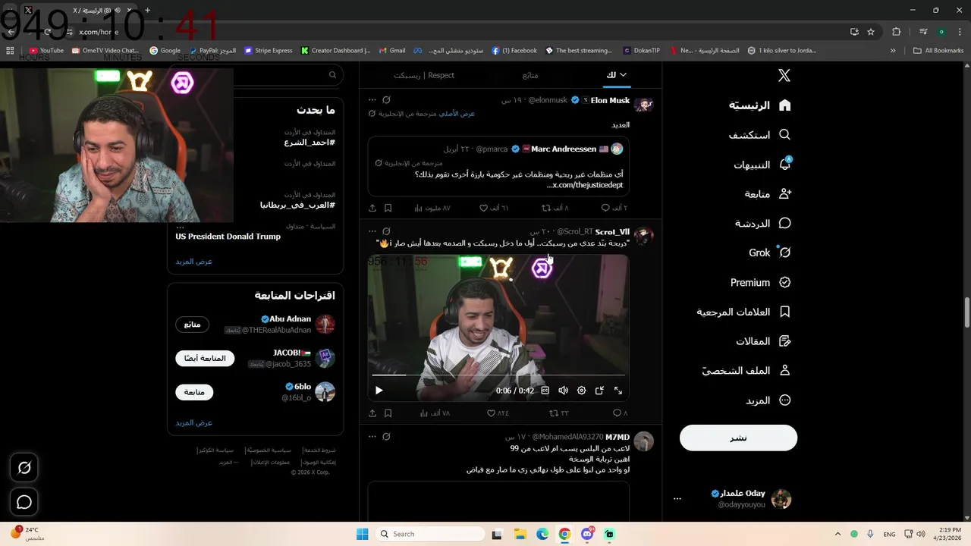Expand bookmarks bar overflow chevron
971x546 pixels.
[893, 51]
